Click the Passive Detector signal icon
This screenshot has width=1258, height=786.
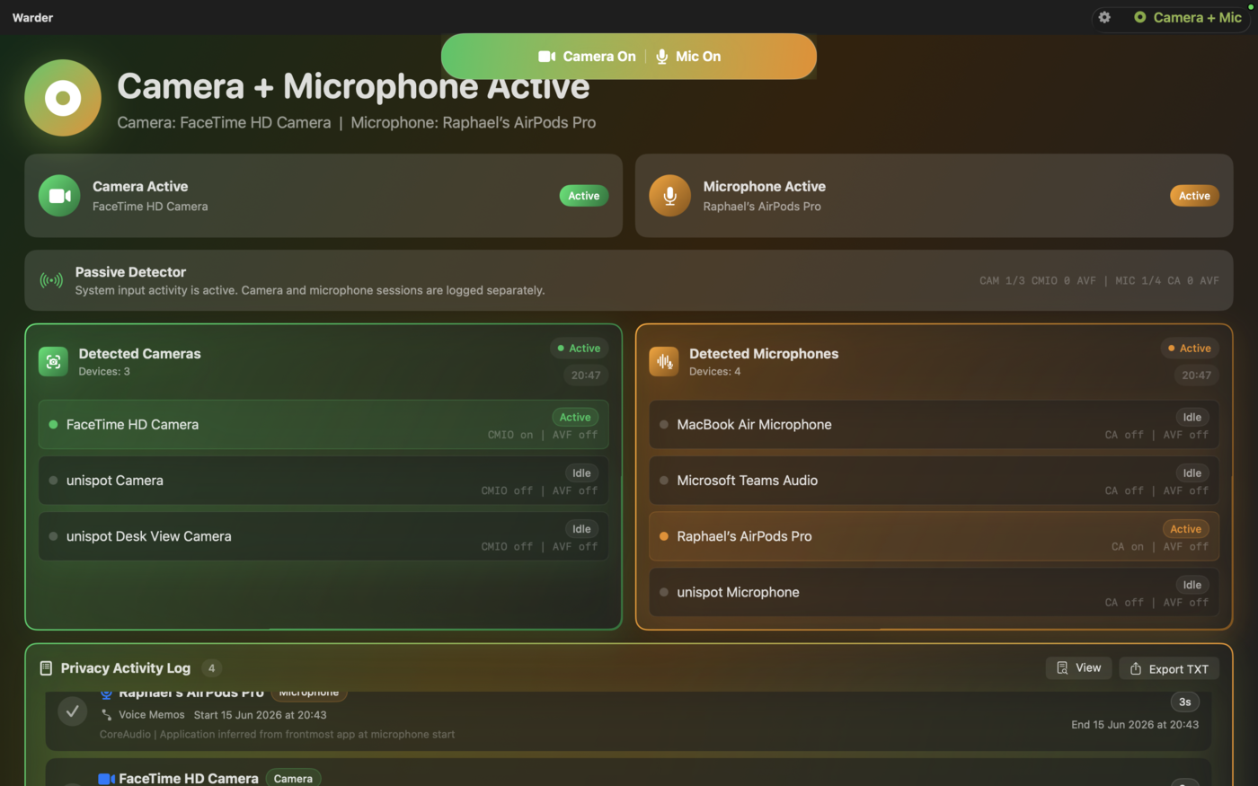[51, 280]
